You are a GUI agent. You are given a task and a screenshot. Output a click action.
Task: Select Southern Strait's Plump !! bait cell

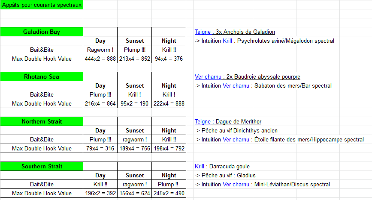click(x=169, y=185)
